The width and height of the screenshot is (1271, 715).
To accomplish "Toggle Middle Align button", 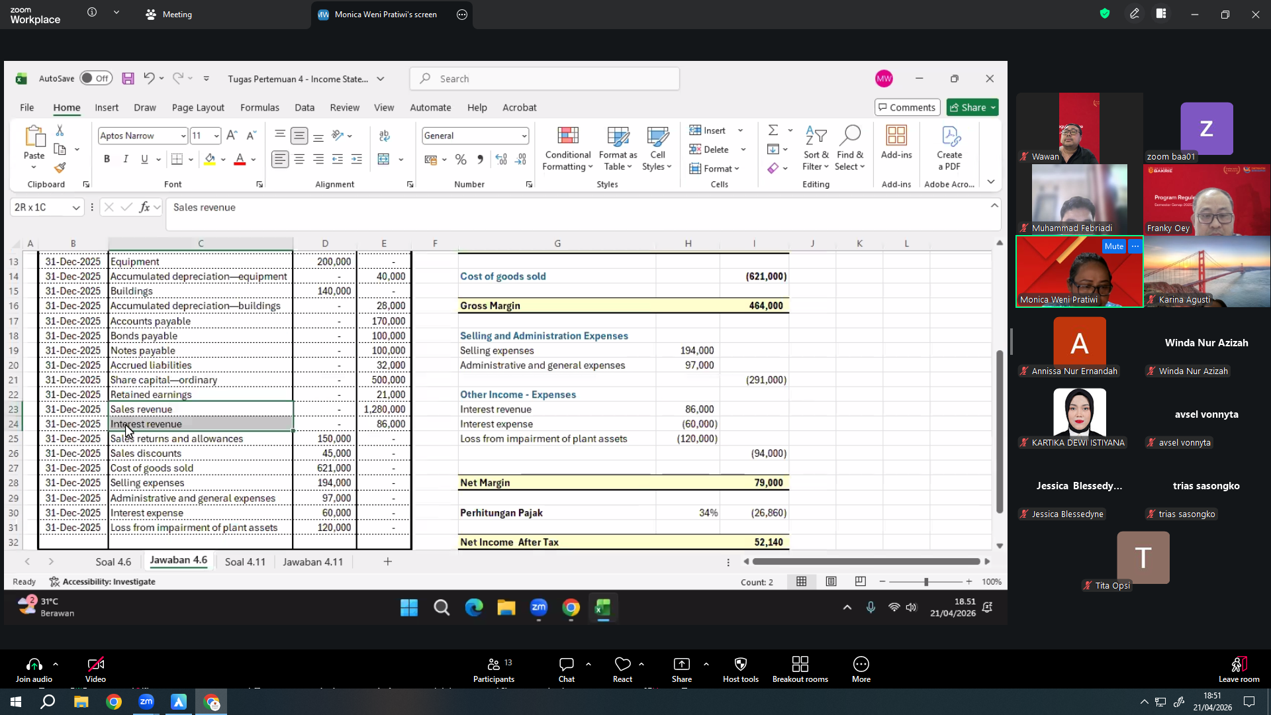I will (299, 135).
